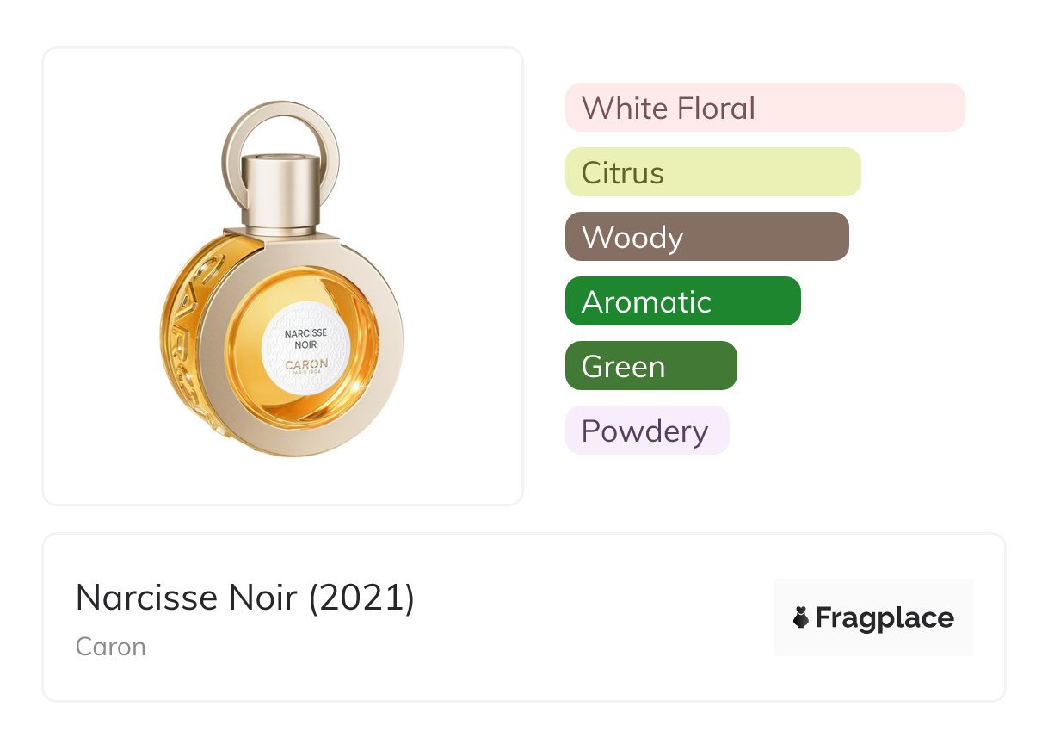Click the PARIS 1904 text on the label
Screen dimensions: 1048x744
[306, 374]
